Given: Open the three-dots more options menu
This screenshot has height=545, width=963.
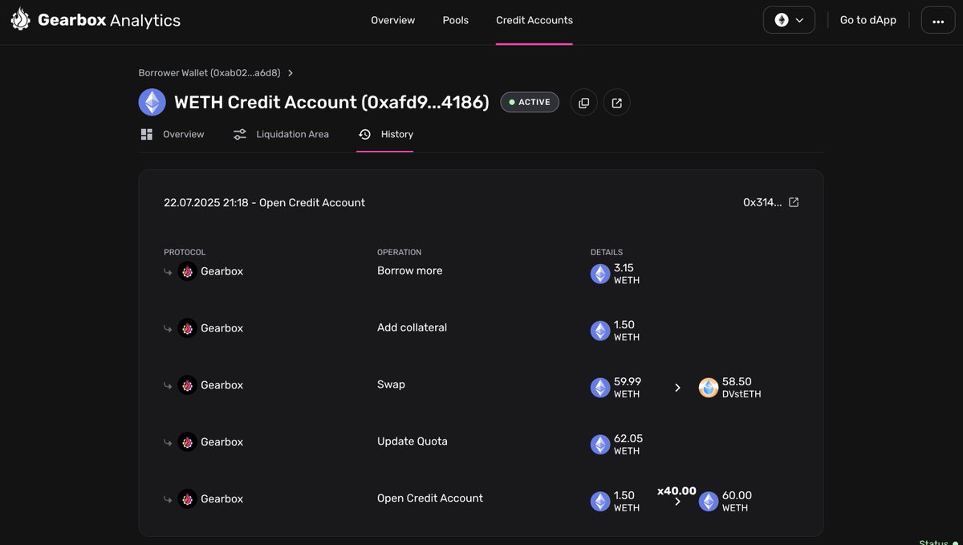Looking at the screenshot, I should 938,20.
